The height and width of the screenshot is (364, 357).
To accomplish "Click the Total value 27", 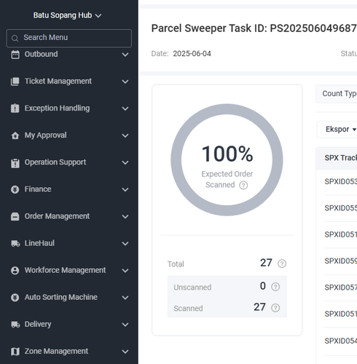I will pyautogui.click(x=266, y=263).
